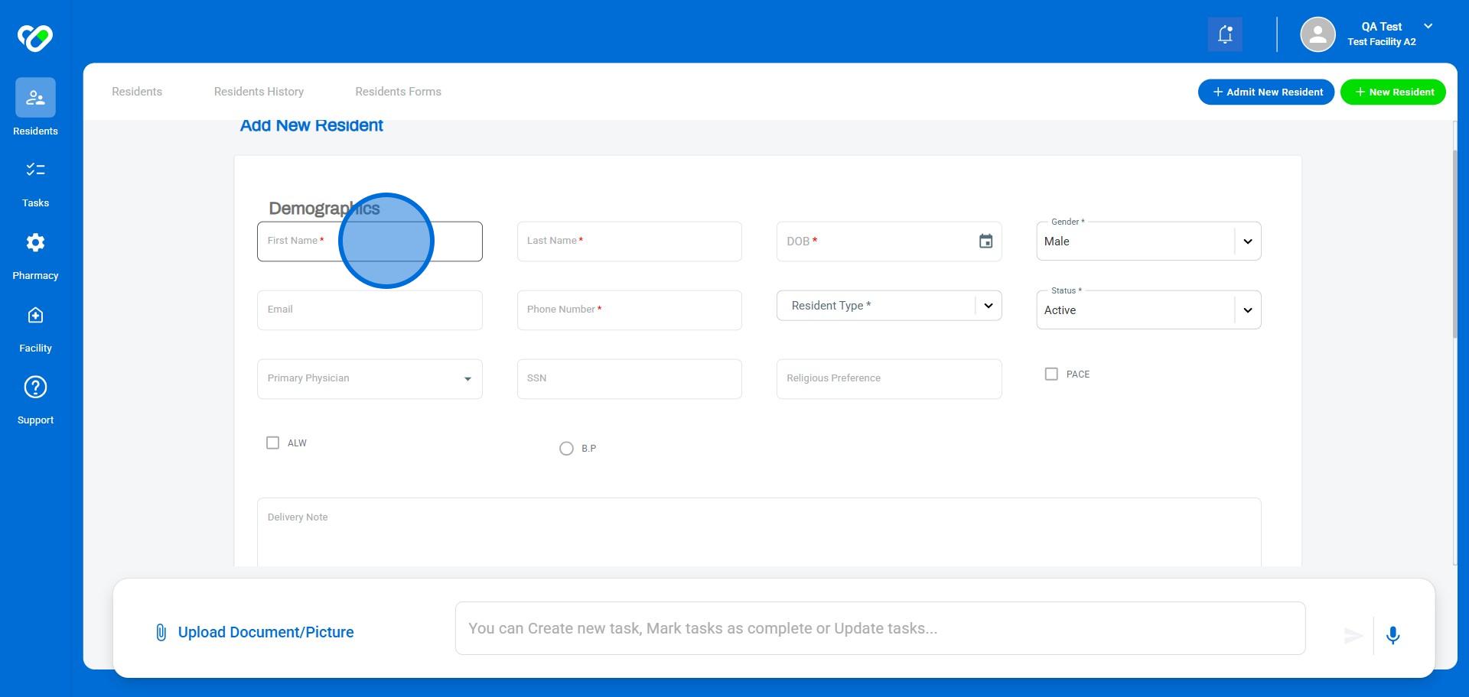Select the B.P radio button
This screenshot has height=697, width=1469.
point(566,449)
